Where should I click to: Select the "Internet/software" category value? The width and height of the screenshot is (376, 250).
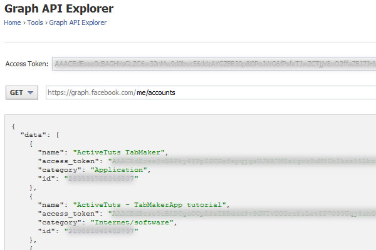click(132, 222)
